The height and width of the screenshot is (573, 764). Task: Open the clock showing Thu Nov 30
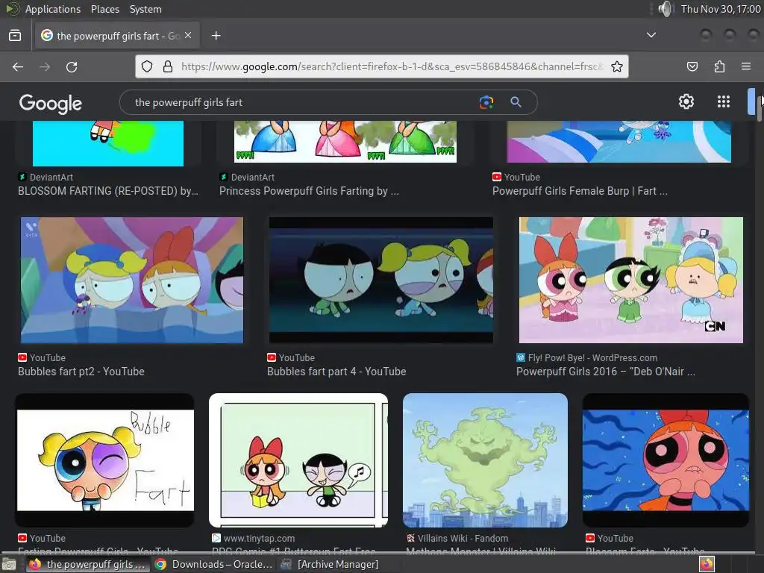(x=721, y=9)
